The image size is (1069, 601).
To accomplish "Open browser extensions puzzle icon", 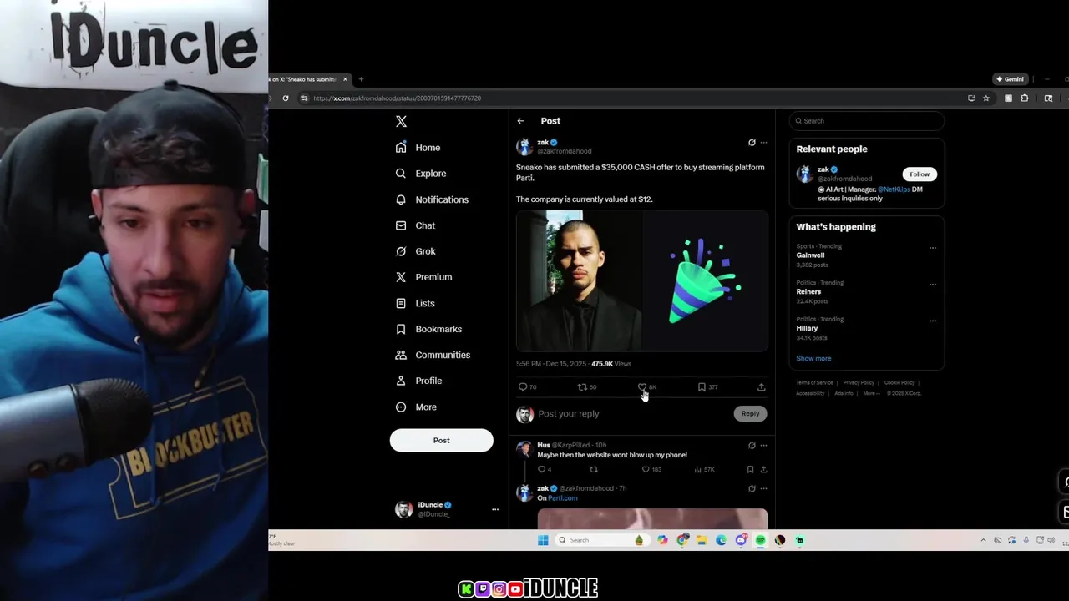I will 1025,98.
